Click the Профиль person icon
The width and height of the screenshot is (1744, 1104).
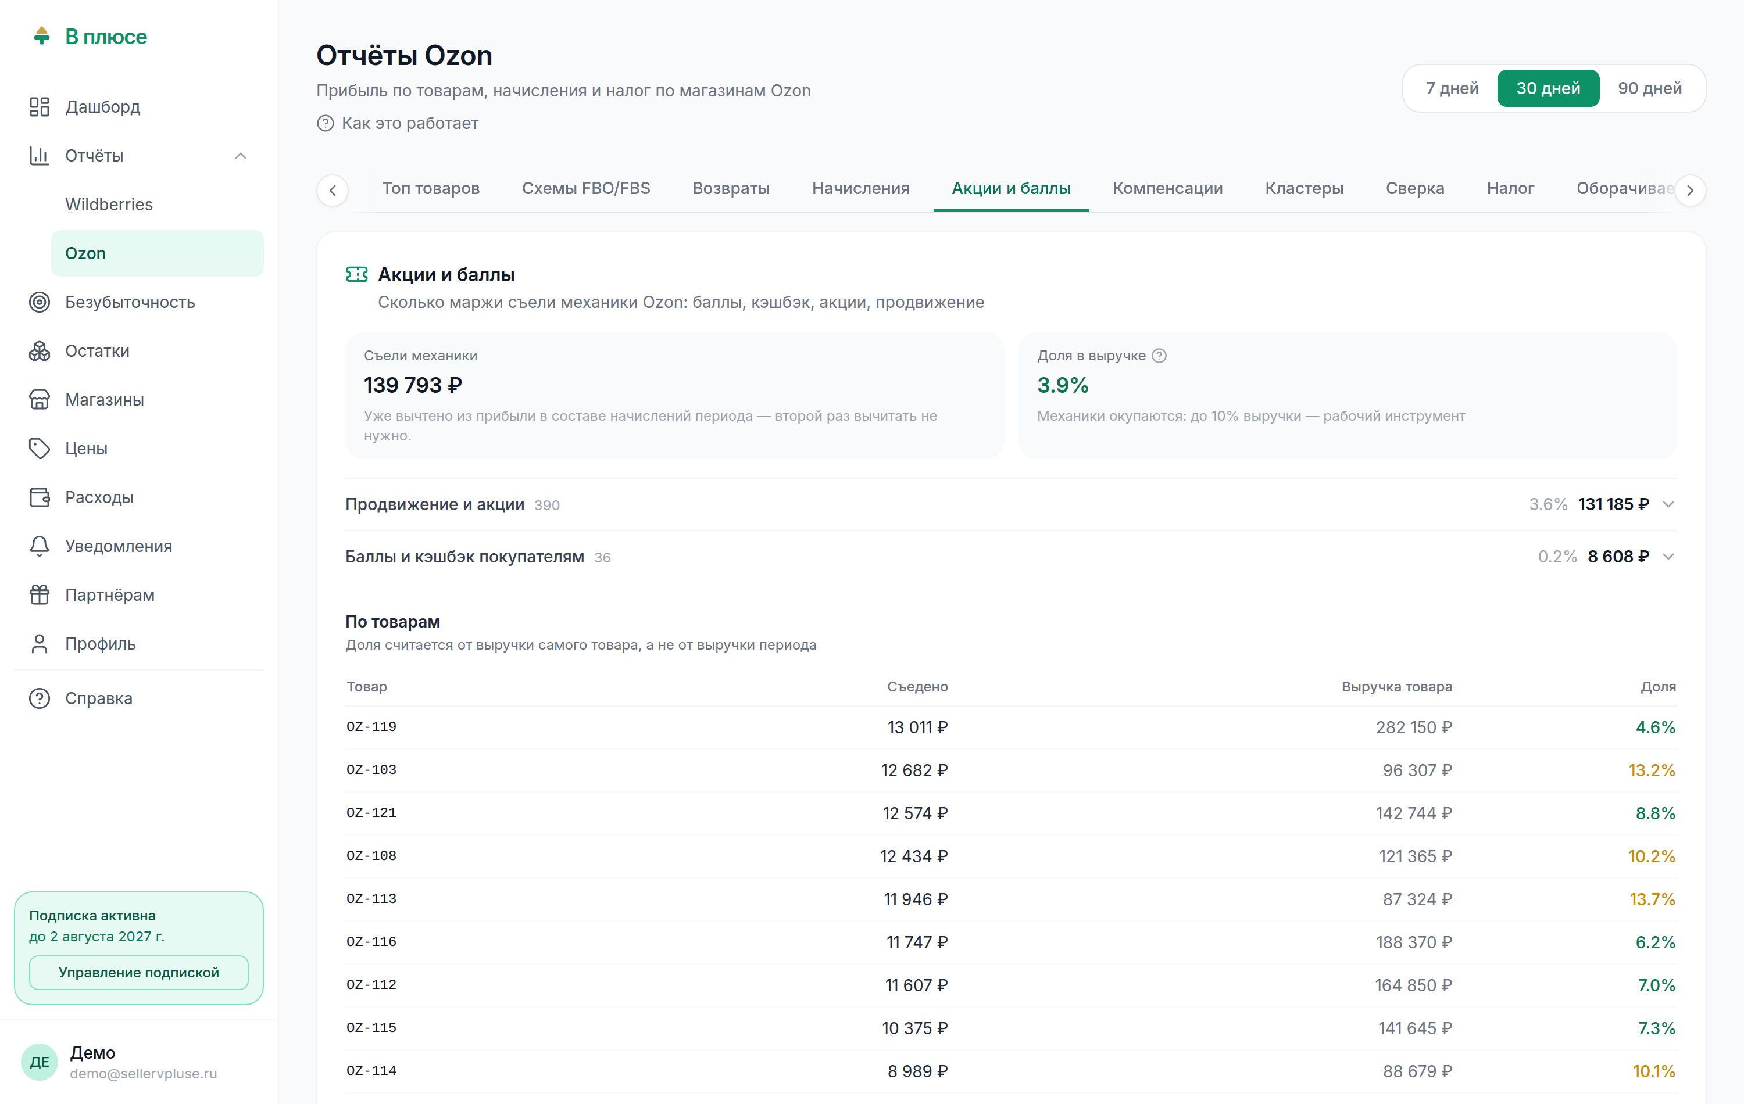click(x=39, y=644)
